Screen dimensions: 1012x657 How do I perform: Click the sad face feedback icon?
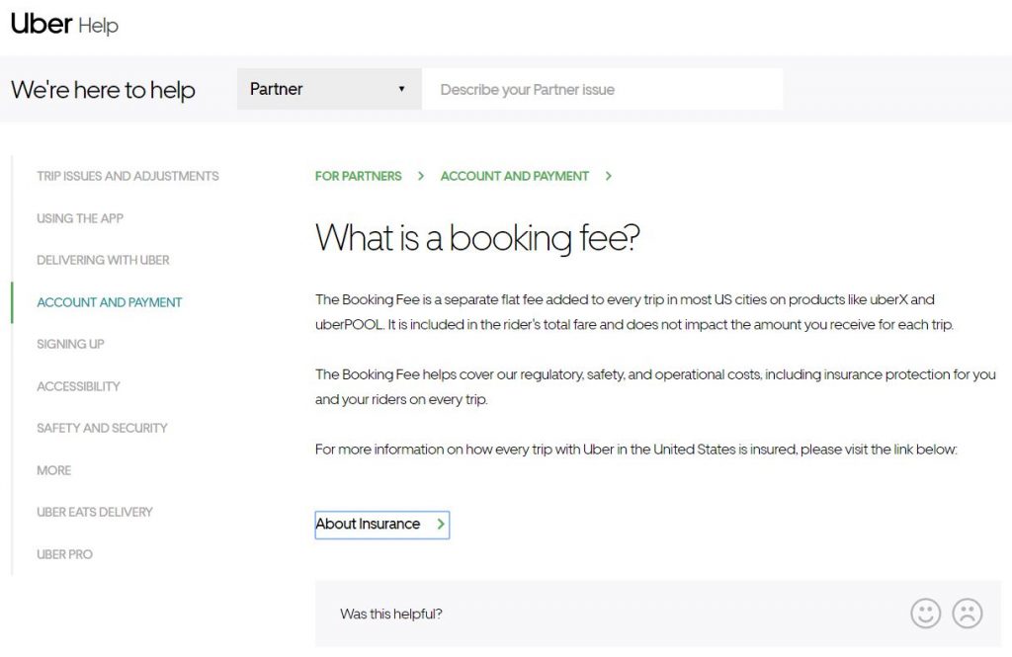coord(967,614)
